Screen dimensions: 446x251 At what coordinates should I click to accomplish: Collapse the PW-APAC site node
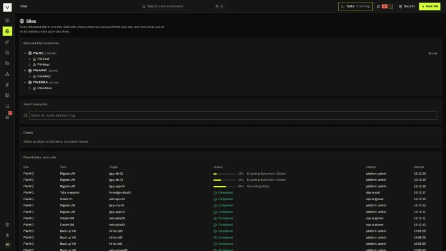pos(25,71)
